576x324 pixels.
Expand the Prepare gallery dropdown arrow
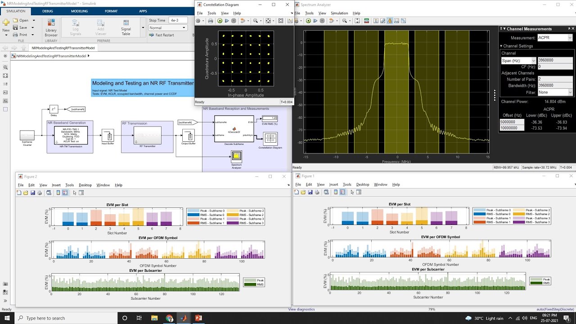[142, 28]
